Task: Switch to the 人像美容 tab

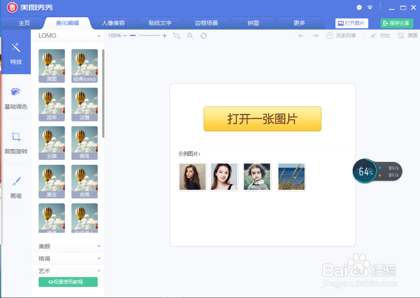Action: (113, 23)
